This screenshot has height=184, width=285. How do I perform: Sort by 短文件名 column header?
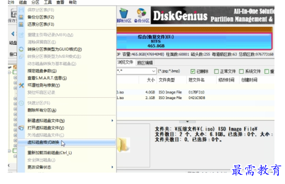196,80
